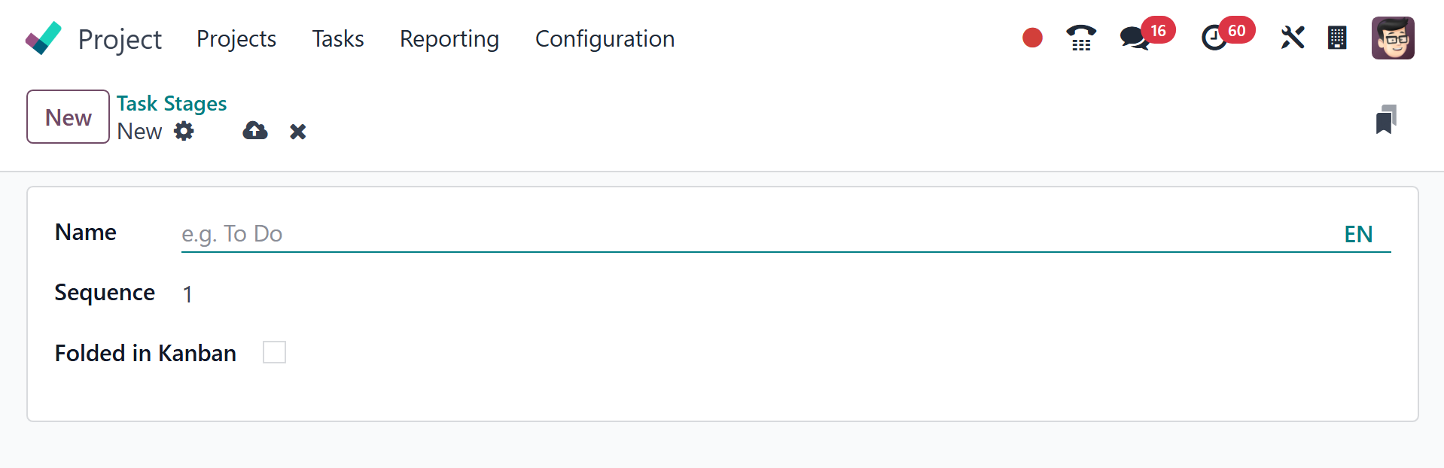Viewport: 1444px width, 468px height.
Task: Click the company building icon
Action: (x=1337, y=38)
